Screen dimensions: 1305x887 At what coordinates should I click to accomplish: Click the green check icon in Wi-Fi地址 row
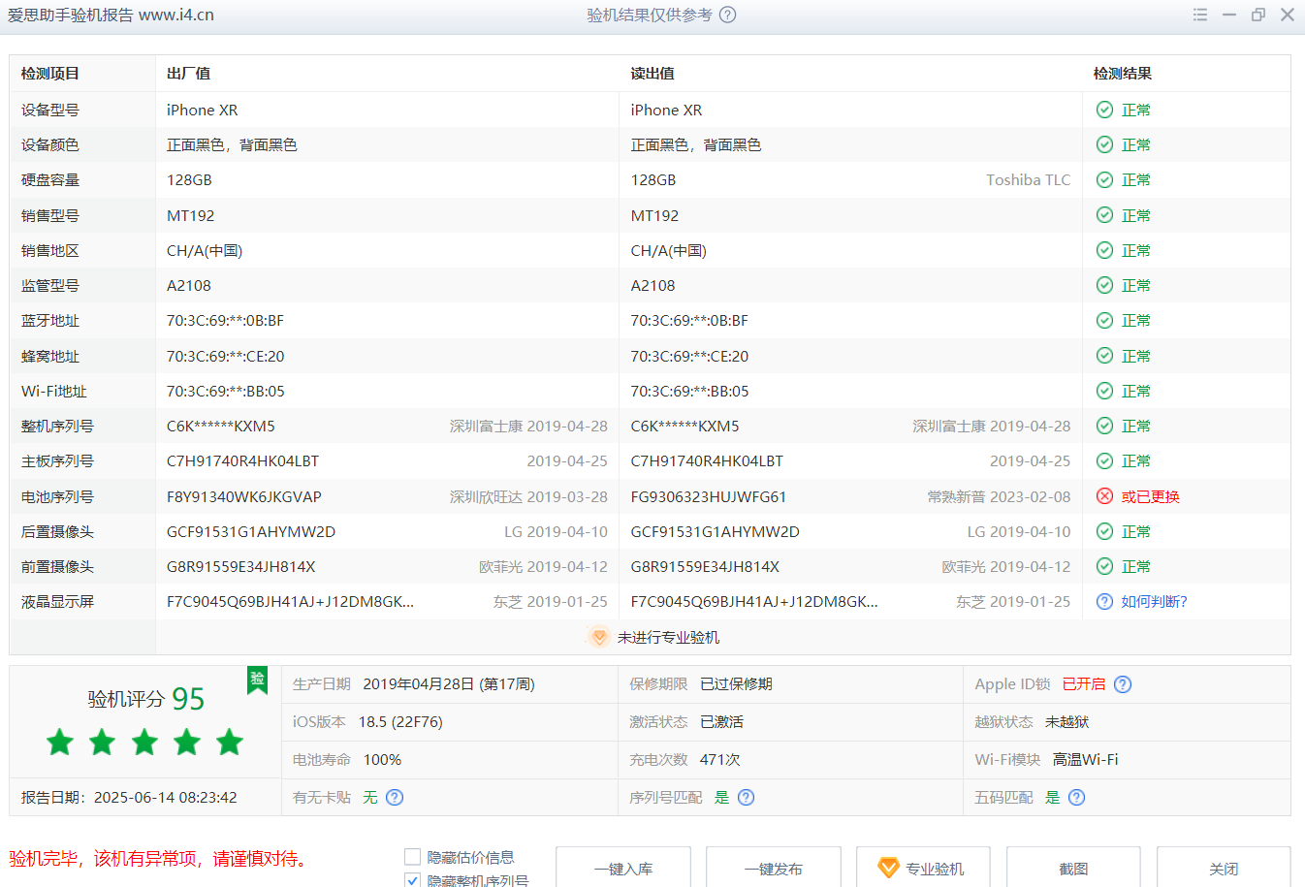coord(1104,391)
